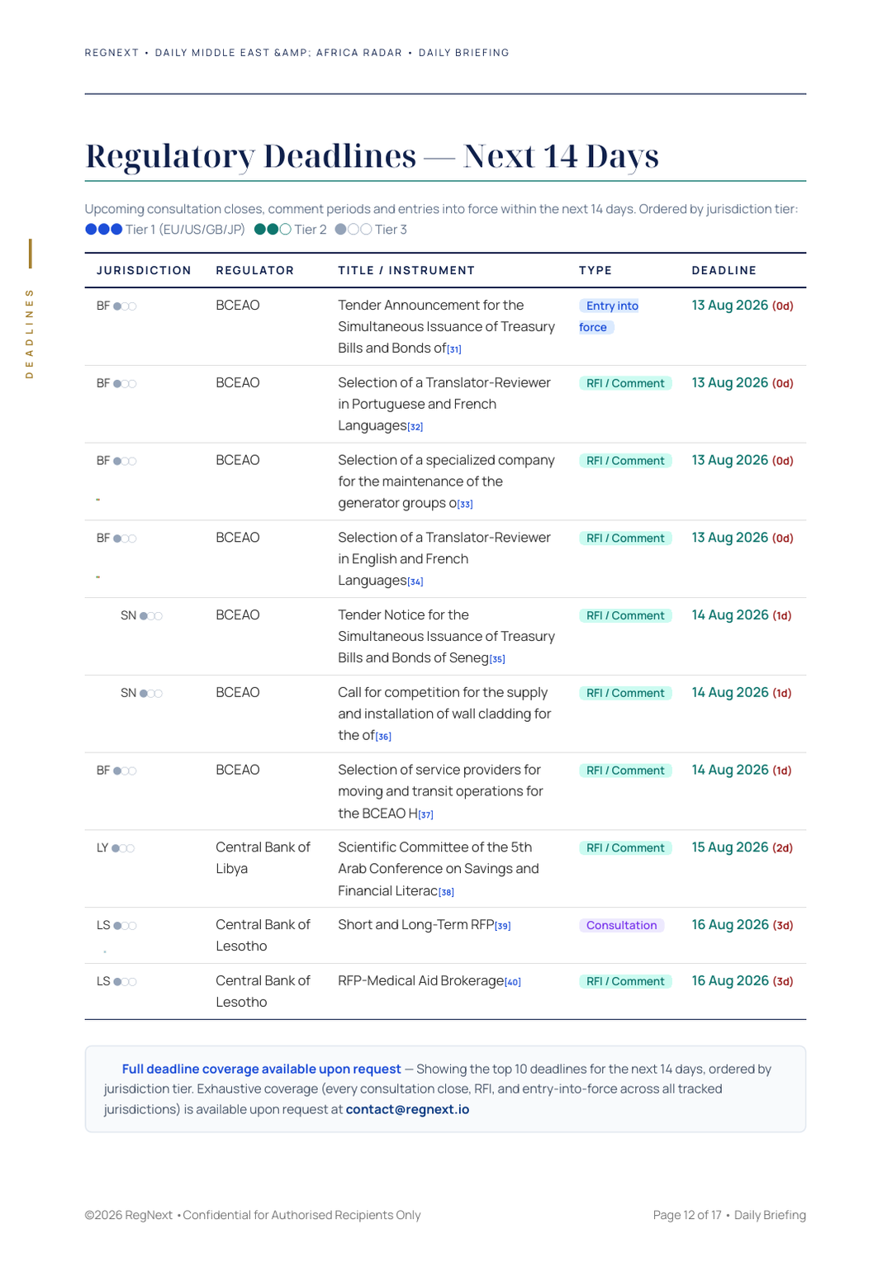Open reference [37] after BCEAO H
Screen dimensions: 892x1262
[x=425, y=815]
